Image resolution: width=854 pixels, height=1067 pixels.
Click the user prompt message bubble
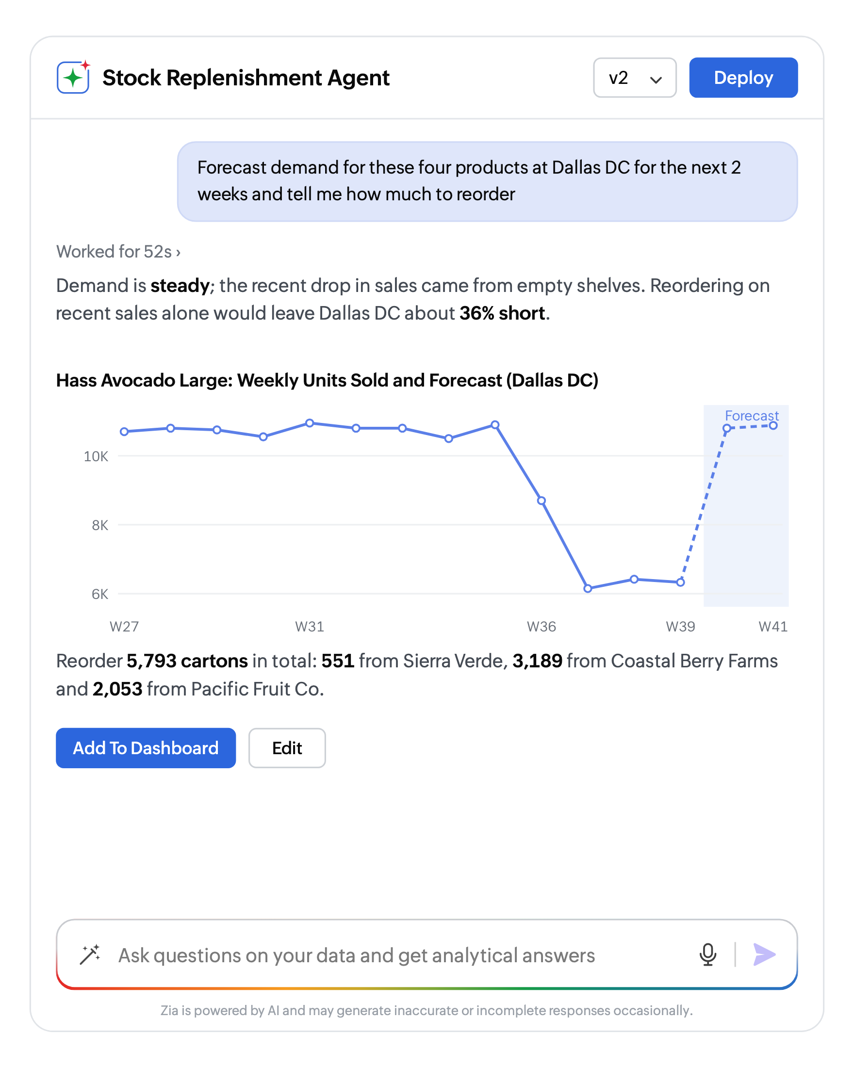(x=487, y=181)
